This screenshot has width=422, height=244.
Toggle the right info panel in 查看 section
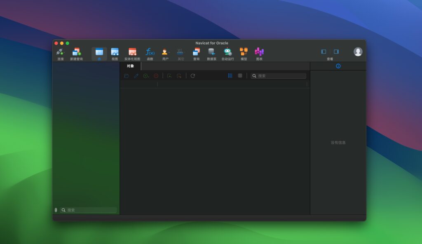335,52
